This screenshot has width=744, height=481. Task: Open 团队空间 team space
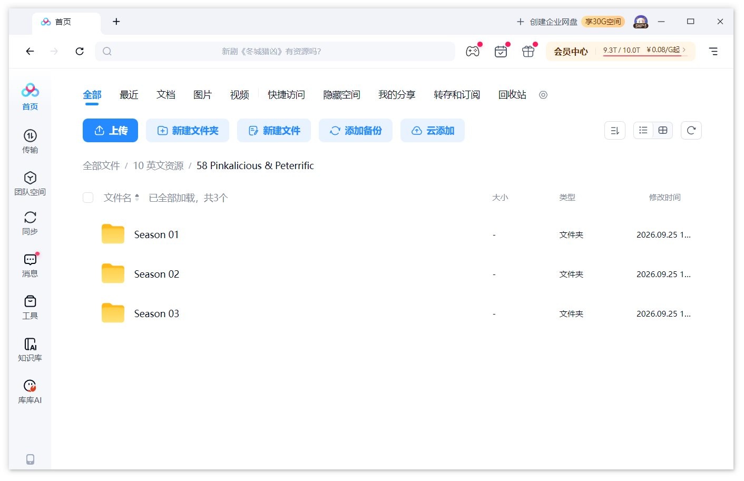coord(30,183)
